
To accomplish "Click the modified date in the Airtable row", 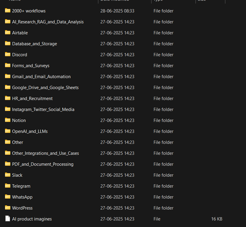I will click(x=117, y=33).
